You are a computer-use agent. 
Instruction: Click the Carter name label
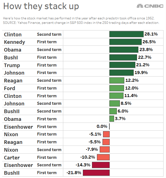tap(12, 157)
